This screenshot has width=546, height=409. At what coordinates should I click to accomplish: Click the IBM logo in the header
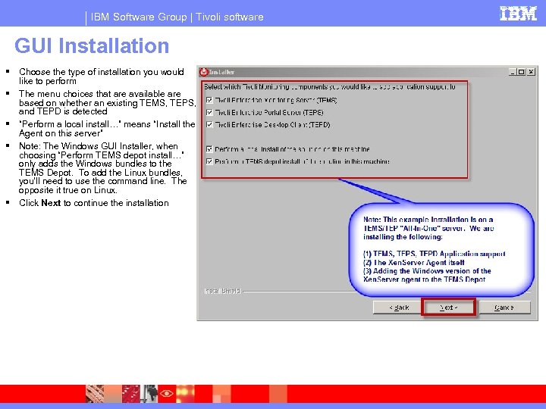click(518, 14)
